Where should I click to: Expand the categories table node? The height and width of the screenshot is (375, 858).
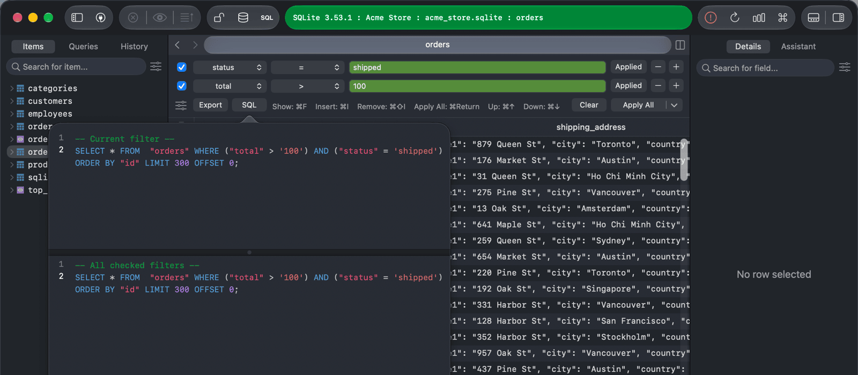[x=12, y=88]
